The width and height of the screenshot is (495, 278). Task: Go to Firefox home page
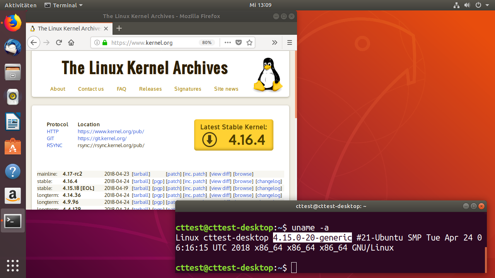[71, 42]
